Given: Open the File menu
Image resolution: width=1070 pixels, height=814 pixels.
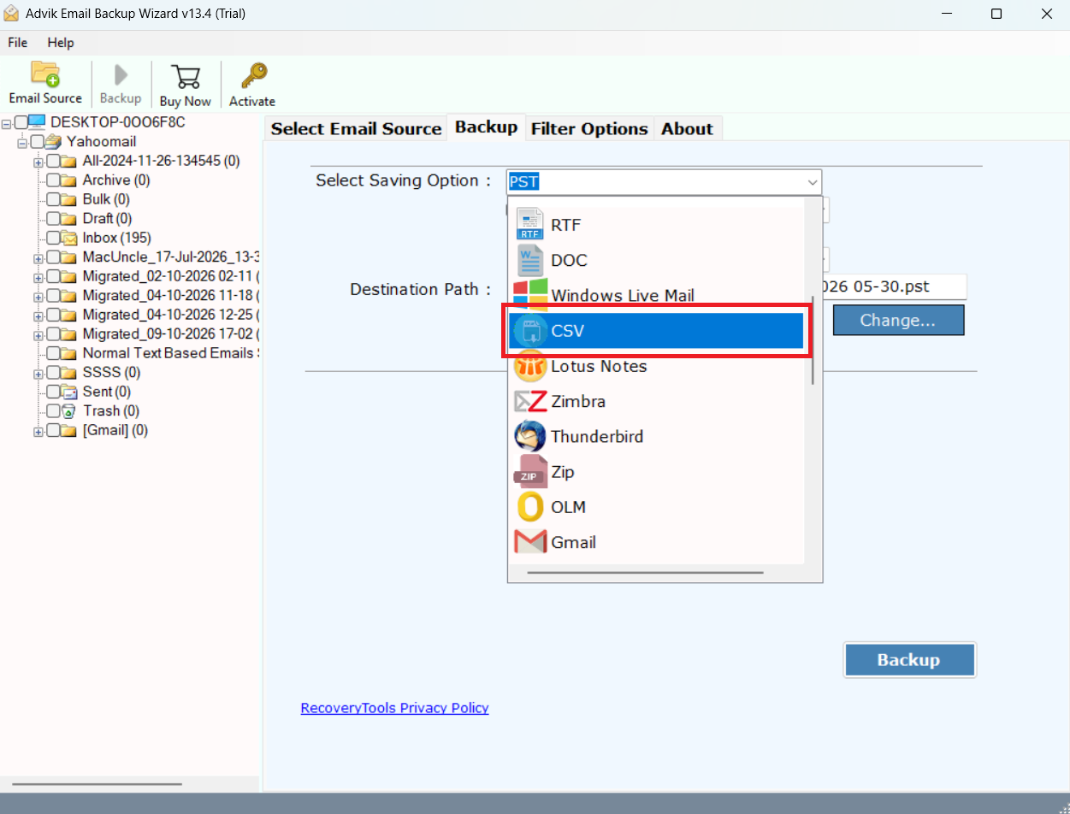Looking at the screenshot, I should tap(17, 43).
